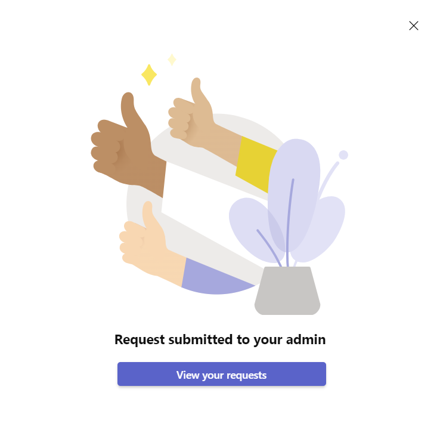Click the small round bud on the curved stem
The height and width of the screenshot is (439, 440).
click(343, 155)
